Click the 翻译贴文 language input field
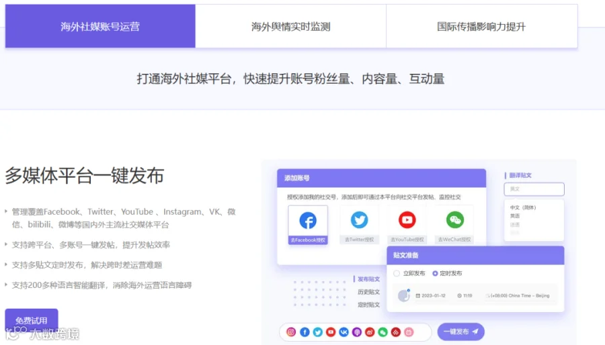The image size is (605, 345). [x=534, y=189]
